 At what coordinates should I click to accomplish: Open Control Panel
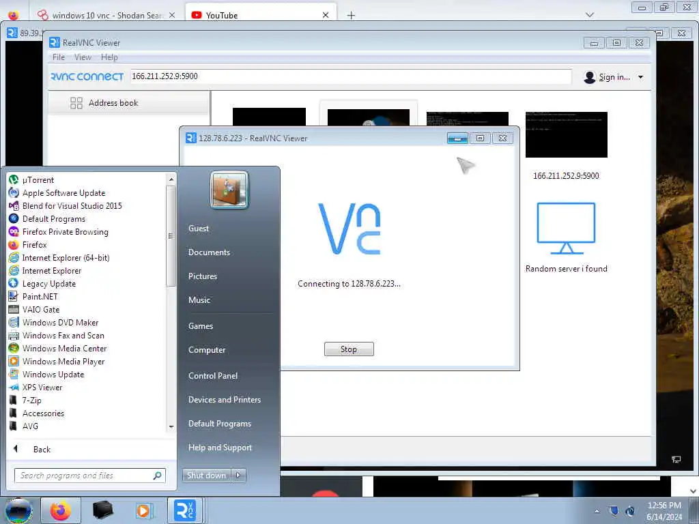pyautogui.click(x=213, y=376)
